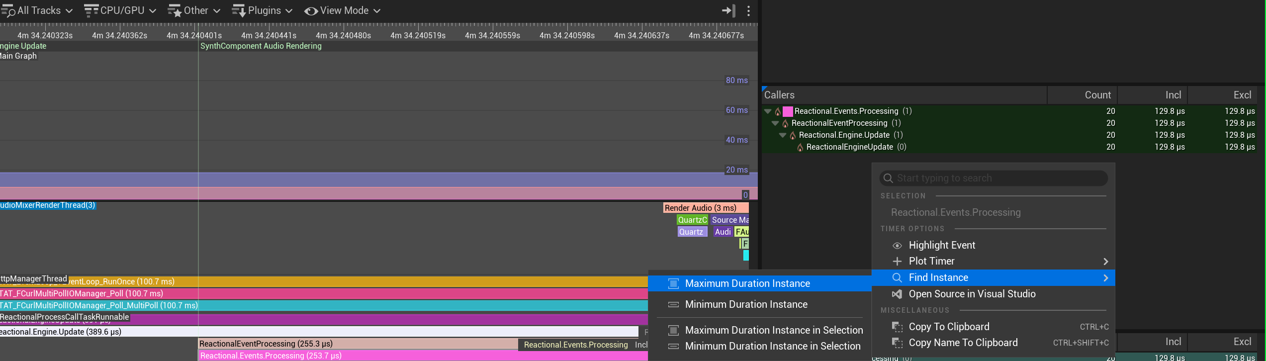1266x361 pixels.
Task: Click the flame icon beside ReactionalEngineUpdate
Action: (x=800, y=147)
